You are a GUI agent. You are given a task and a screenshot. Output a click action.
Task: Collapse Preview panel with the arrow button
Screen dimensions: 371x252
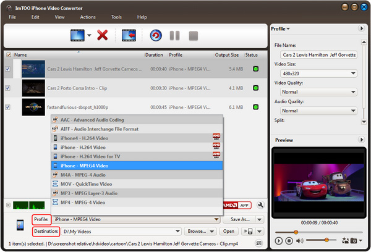click(x=361, y=140)
